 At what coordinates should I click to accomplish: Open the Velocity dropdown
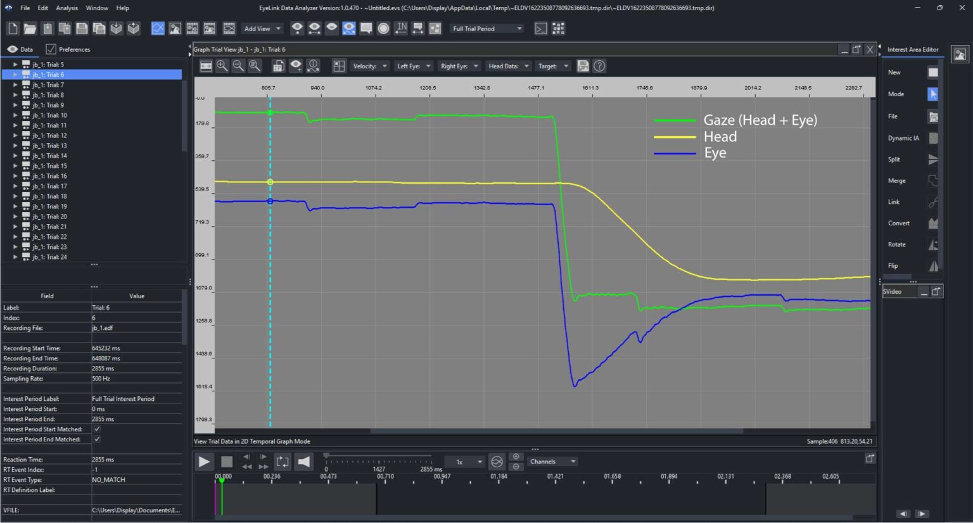point(370,66)
